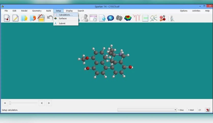Click the curved grey undo arrow icon
Image resolution: width=213 pixels, height=123 pixels.
click(x=50, y=18)
